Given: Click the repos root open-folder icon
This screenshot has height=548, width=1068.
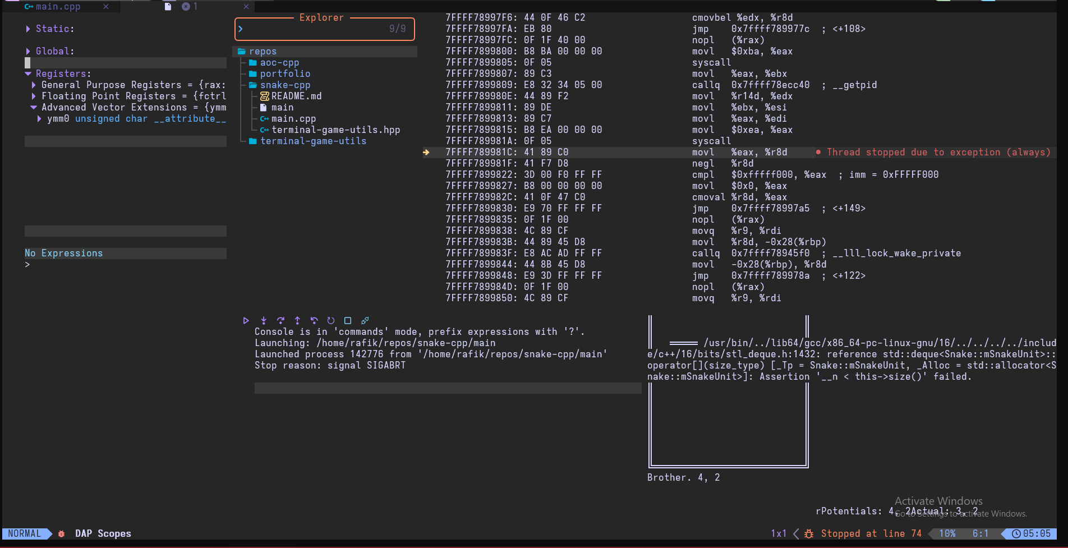Looking at the screenshot, I should tap(242, 51).
